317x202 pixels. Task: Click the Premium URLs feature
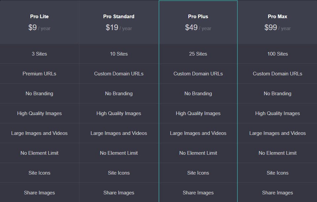pyautogui.click(x=39, y=74)
